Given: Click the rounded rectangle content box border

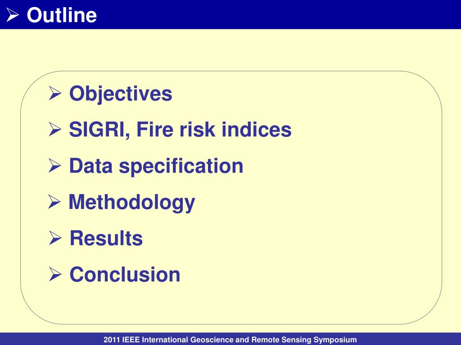Looking at the screenshot, I should pyautogui.click(x=231, y=71).
